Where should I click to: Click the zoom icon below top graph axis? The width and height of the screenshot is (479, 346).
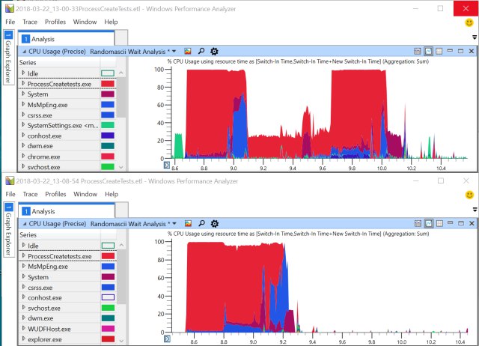[x=166, y=166]
